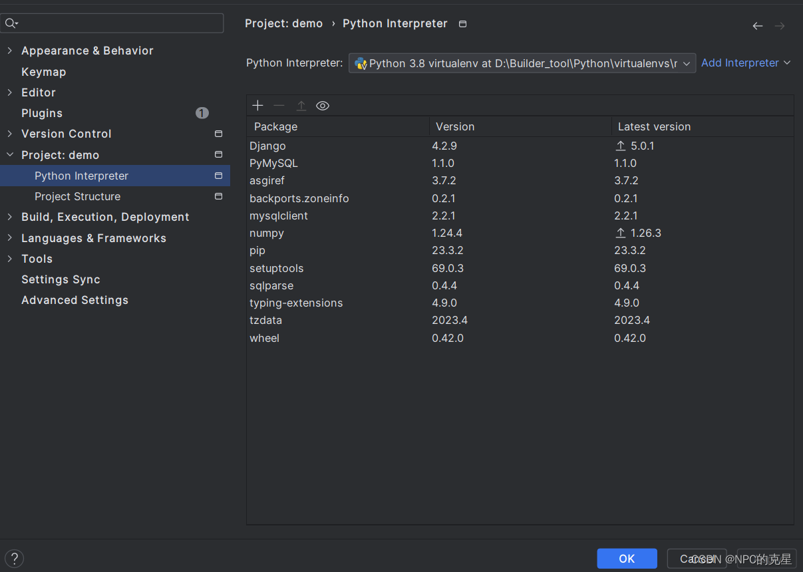Collapse the Project: demo section

9,154
